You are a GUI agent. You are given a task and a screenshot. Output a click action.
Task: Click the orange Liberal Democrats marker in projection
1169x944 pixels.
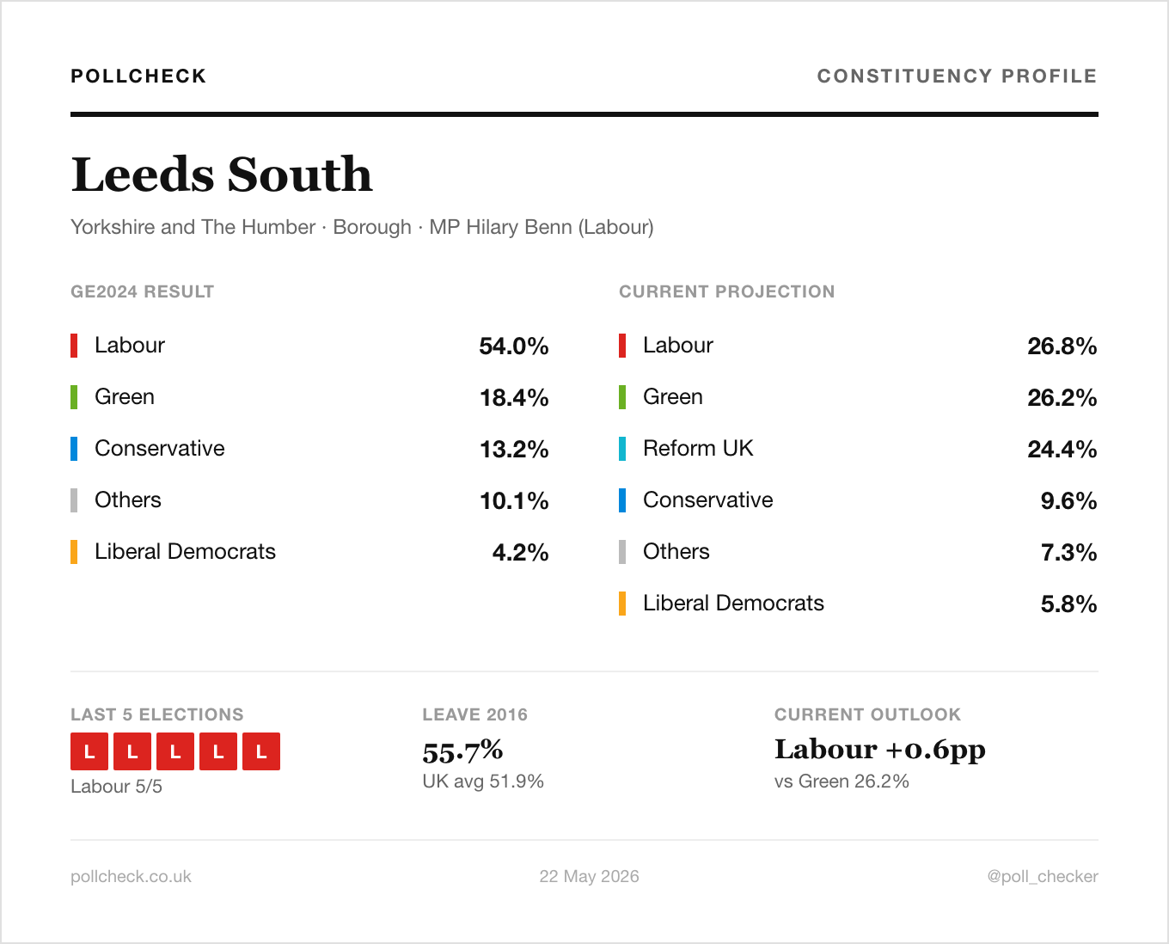click(622, 604)
